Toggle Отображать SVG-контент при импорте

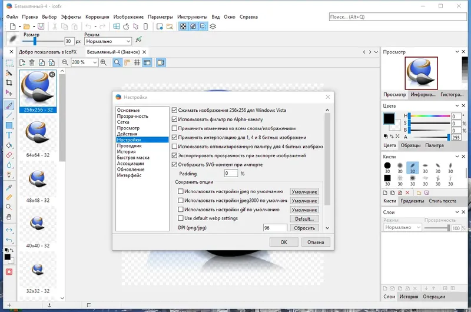pos(174,164)
